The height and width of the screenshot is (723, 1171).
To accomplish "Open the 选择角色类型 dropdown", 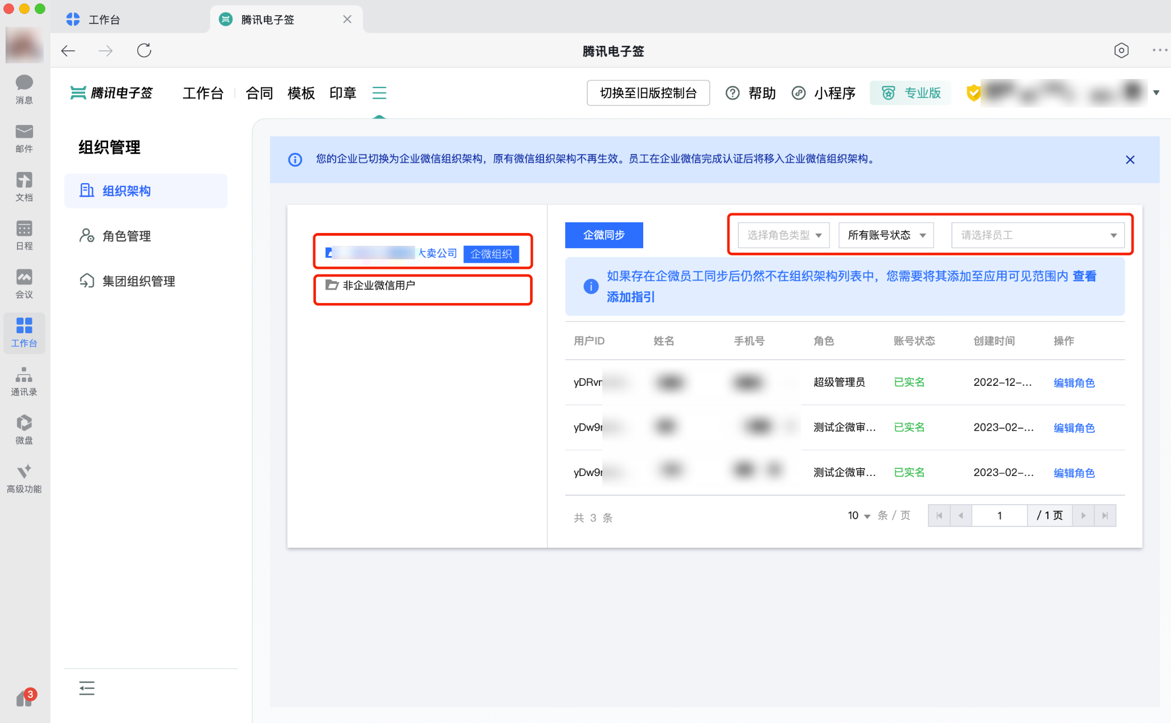I will point(783,235).
